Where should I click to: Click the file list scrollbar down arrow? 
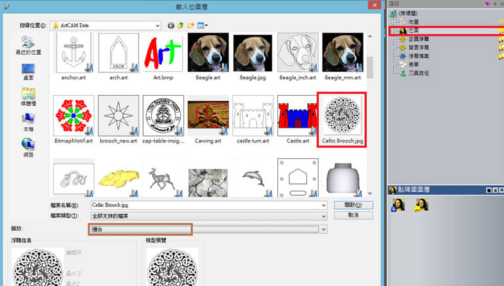pyautogui.click(x=370, y=193)
